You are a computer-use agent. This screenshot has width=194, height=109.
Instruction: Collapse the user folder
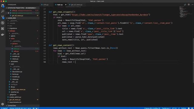[x=12, y=64]
